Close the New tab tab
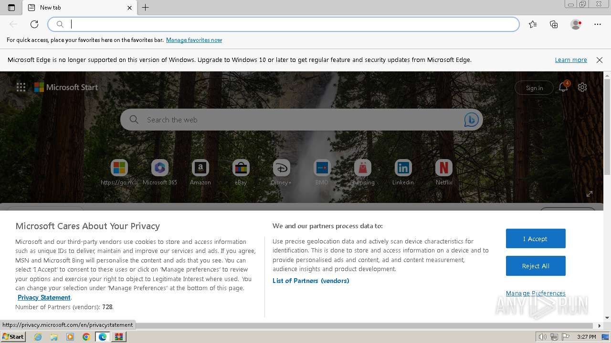Viewport: 611px width, 343px height. pos(129,8)
